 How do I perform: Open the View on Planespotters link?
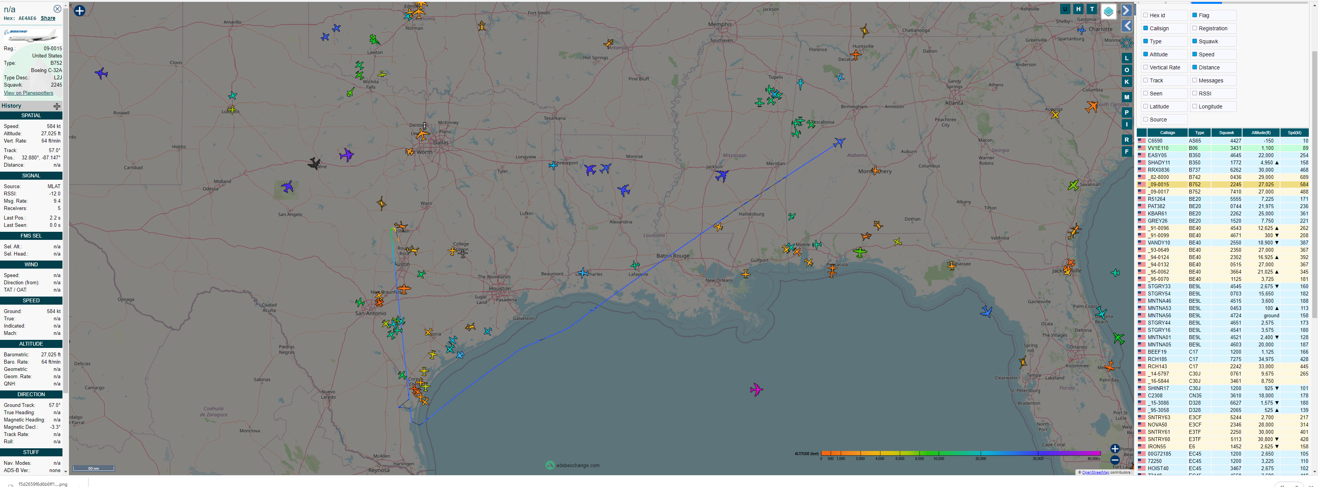pos(29,93)
